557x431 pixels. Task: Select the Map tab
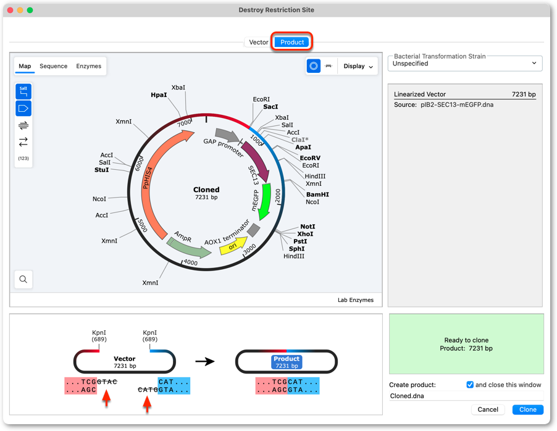(25, 66)
